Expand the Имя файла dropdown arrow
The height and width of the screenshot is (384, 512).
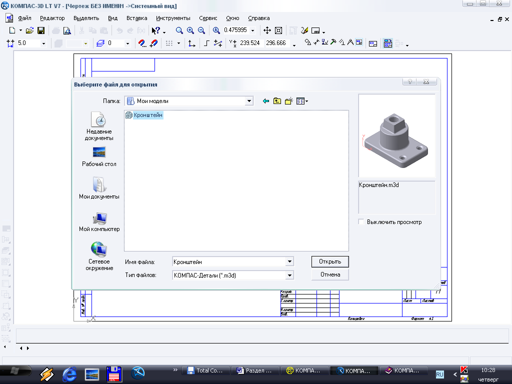coord(289,262)
